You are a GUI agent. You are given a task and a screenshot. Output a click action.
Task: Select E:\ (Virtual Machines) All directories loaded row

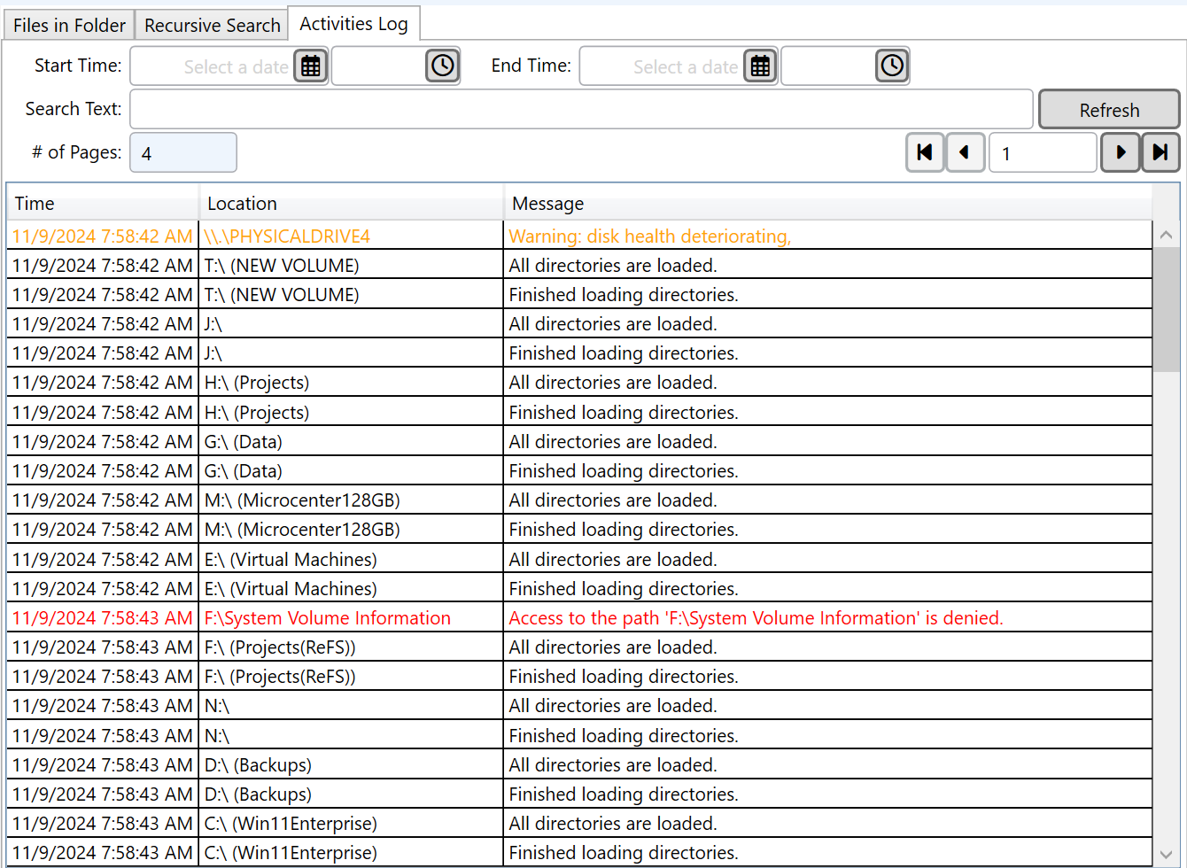[x=579, y=559]
